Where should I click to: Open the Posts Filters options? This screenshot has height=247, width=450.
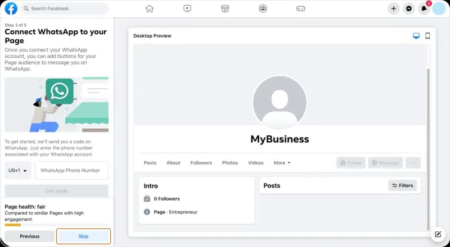(x=402, y=185)
